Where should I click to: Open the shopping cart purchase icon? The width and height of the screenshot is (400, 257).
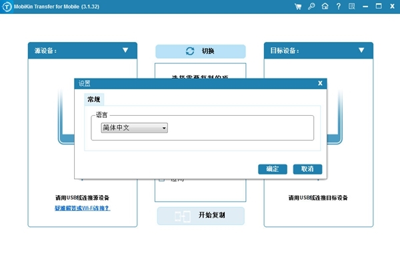[x=298, y=7]
